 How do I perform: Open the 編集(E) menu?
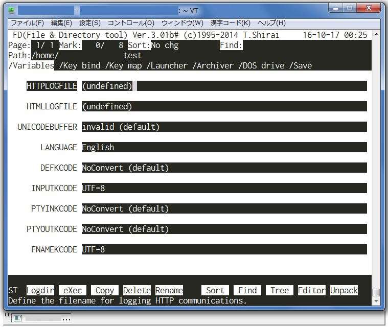pyautogui.click(x=61, y=23)
